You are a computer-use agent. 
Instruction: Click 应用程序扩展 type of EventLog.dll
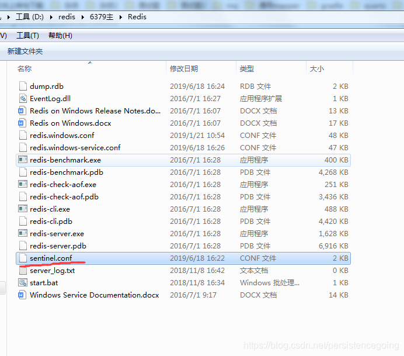pyautogui.click(x=261, y=99)
